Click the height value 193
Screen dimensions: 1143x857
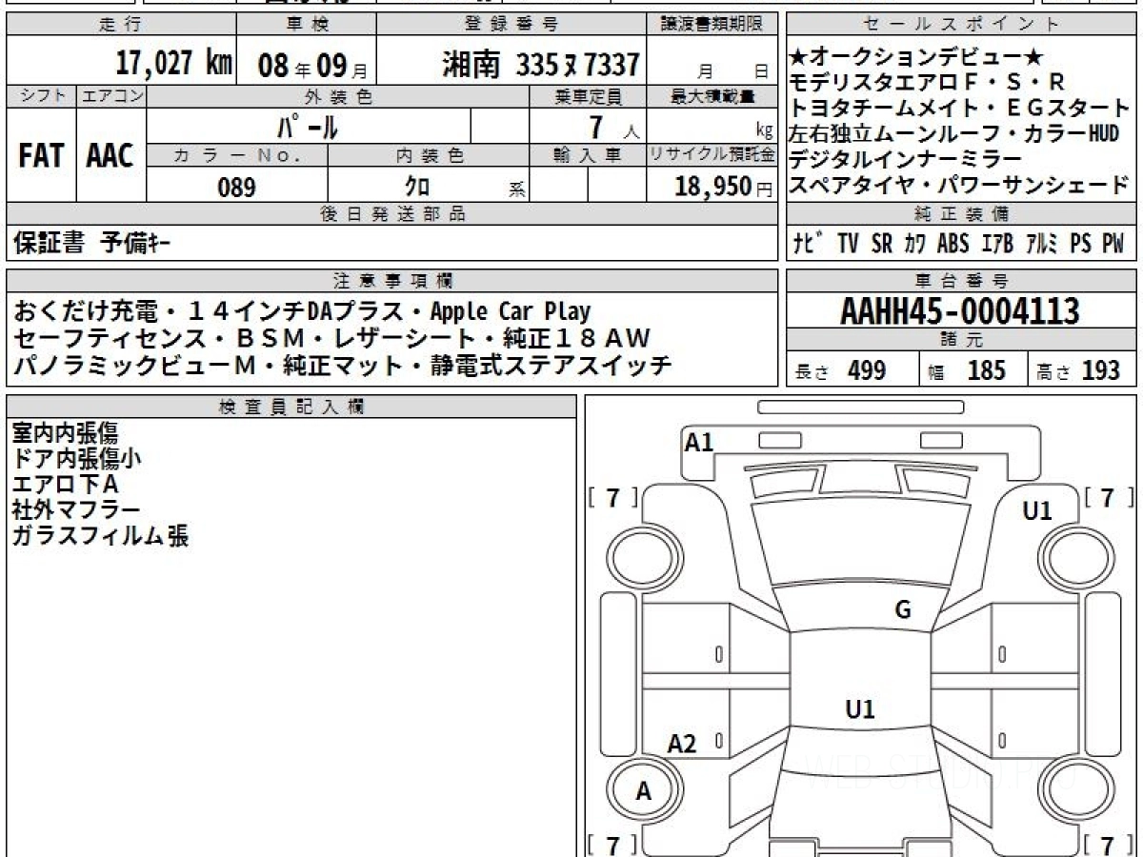[x=1100, y=370]
